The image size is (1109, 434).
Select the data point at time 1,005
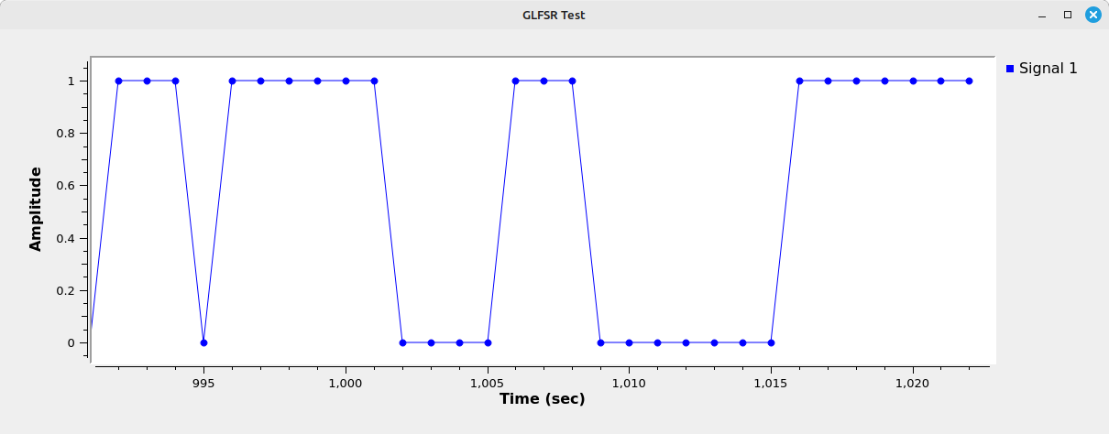488,342
